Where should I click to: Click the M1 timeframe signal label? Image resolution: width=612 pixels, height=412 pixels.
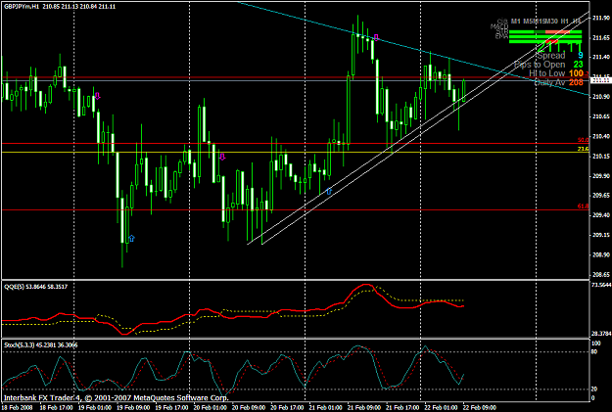click(x=516, y=22)
